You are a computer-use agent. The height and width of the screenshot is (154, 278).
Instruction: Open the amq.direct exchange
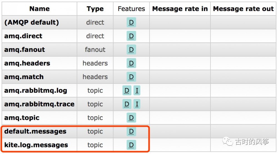23,36
